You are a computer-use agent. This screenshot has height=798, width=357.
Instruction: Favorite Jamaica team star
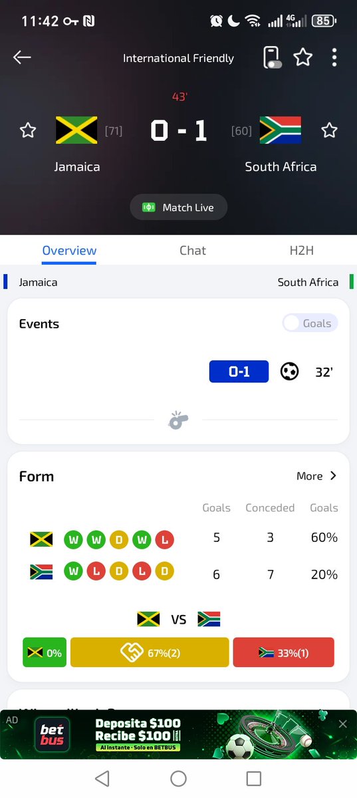pyautogui.click(x=27, y=130)
